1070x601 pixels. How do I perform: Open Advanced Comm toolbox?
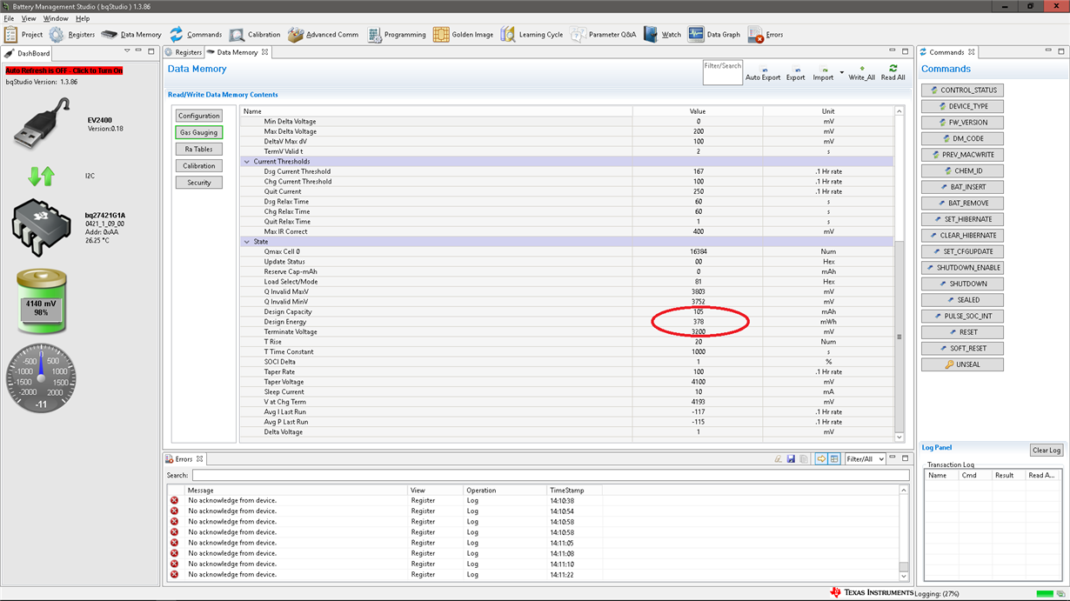[x=323, y=35]
